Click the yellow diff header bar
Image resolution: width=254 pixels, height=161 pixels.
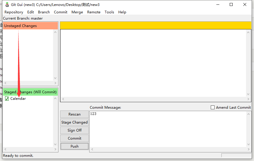(x=155, y=26)
